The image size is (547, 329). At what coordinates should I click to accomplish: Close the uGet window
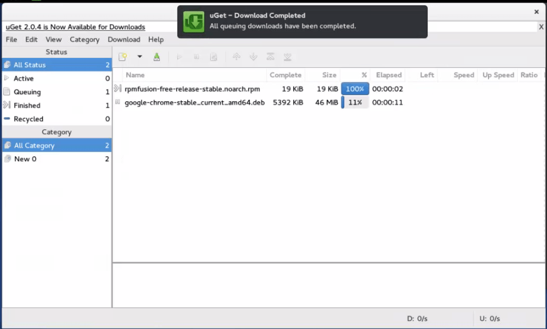coord(537,12)
